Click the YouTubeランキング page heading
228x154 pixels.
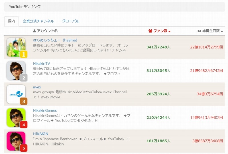coord(25,7)
